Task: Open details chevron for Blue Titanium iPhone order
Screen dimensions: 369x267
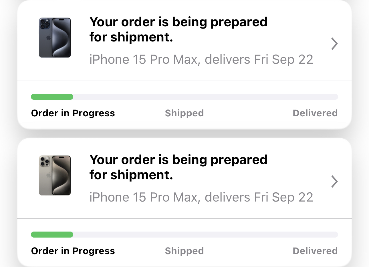Action: pos(334,44)
